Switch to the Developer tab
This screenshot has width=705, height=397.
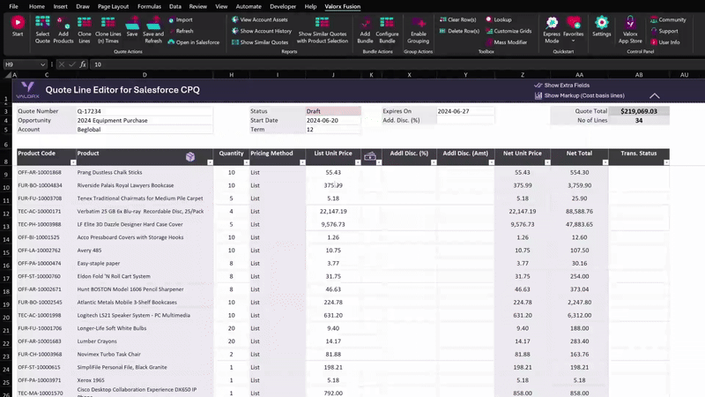[283, 6]
